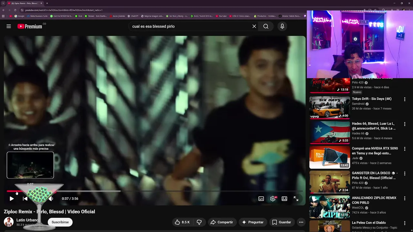
Task: Open the player settings gear
Action: (273, 199)
